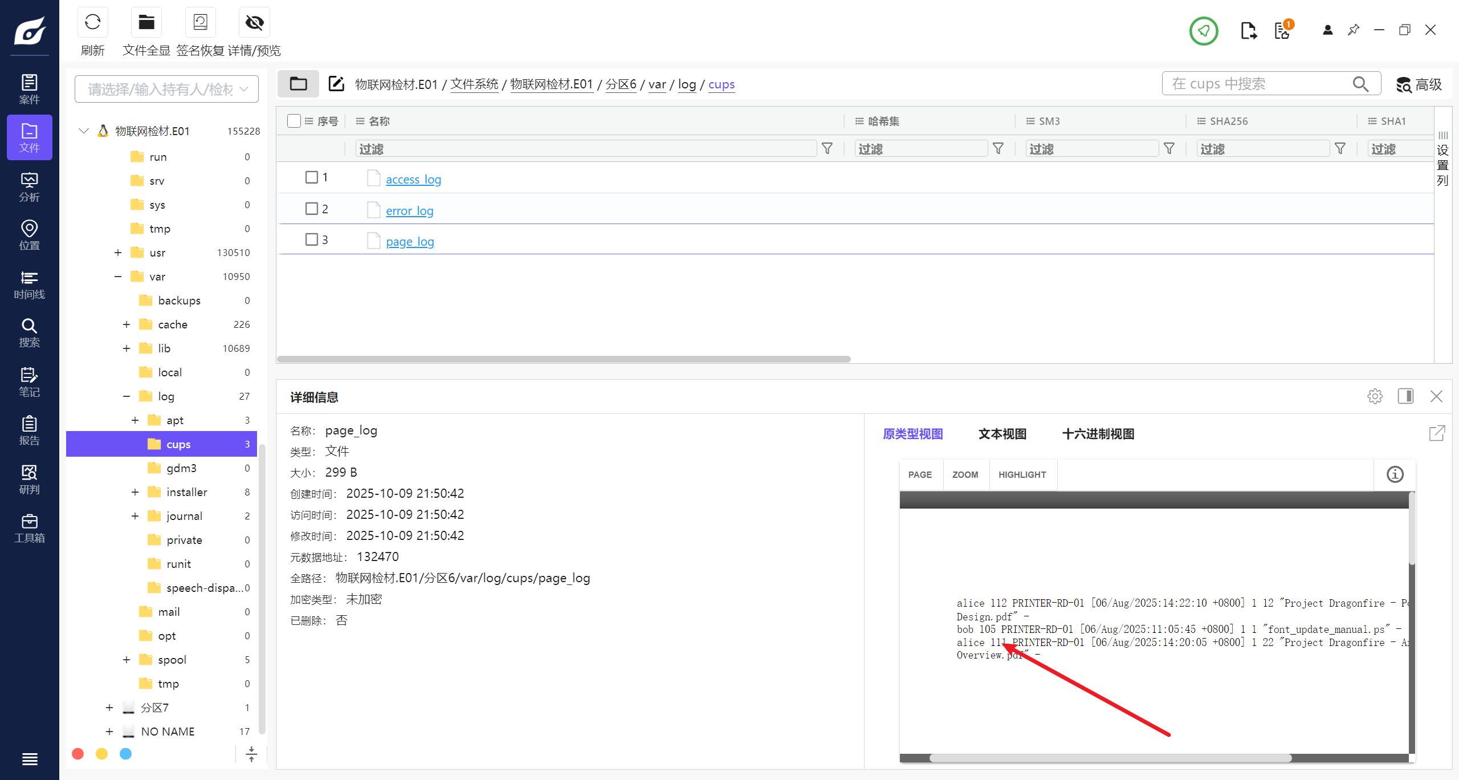Click the Advanced (高级) search button
The image size is (1459, 780).
pyautogui.click(x=1419, y=84)
